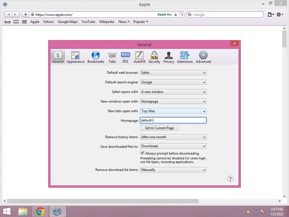Click the Safari taskbar icon
Image resolution: width=289 pixels, height=217 pixels.
point(57,211)
